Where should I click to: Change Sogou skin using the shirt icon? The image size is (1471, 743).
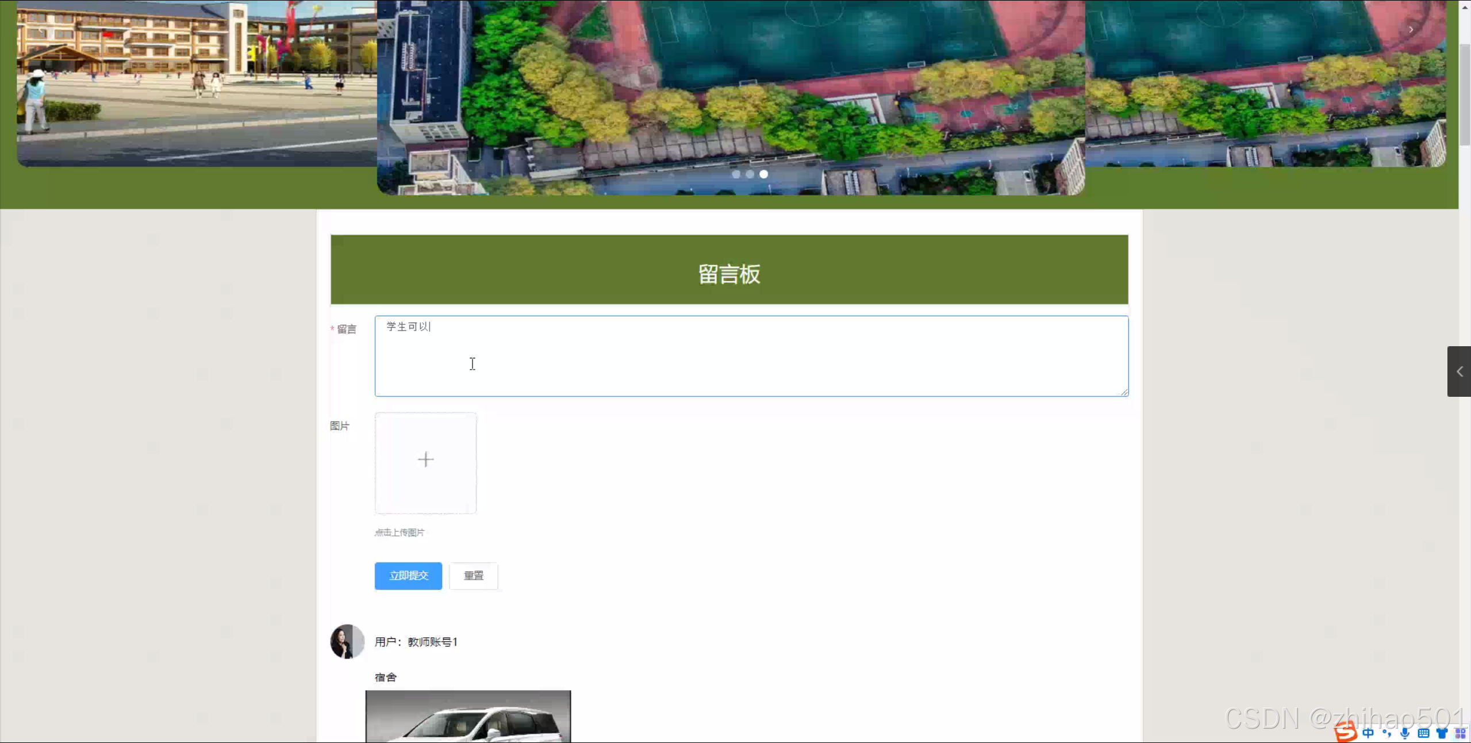click(x=1443, y=734)
